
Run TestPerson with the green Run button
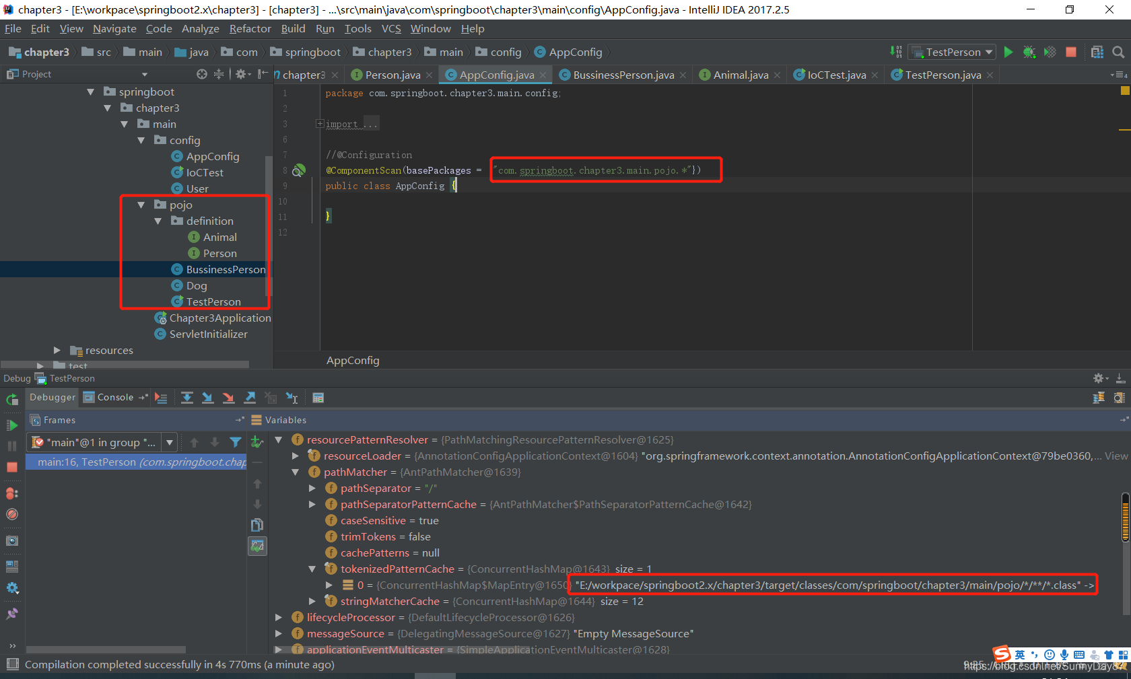point(1008,52)
